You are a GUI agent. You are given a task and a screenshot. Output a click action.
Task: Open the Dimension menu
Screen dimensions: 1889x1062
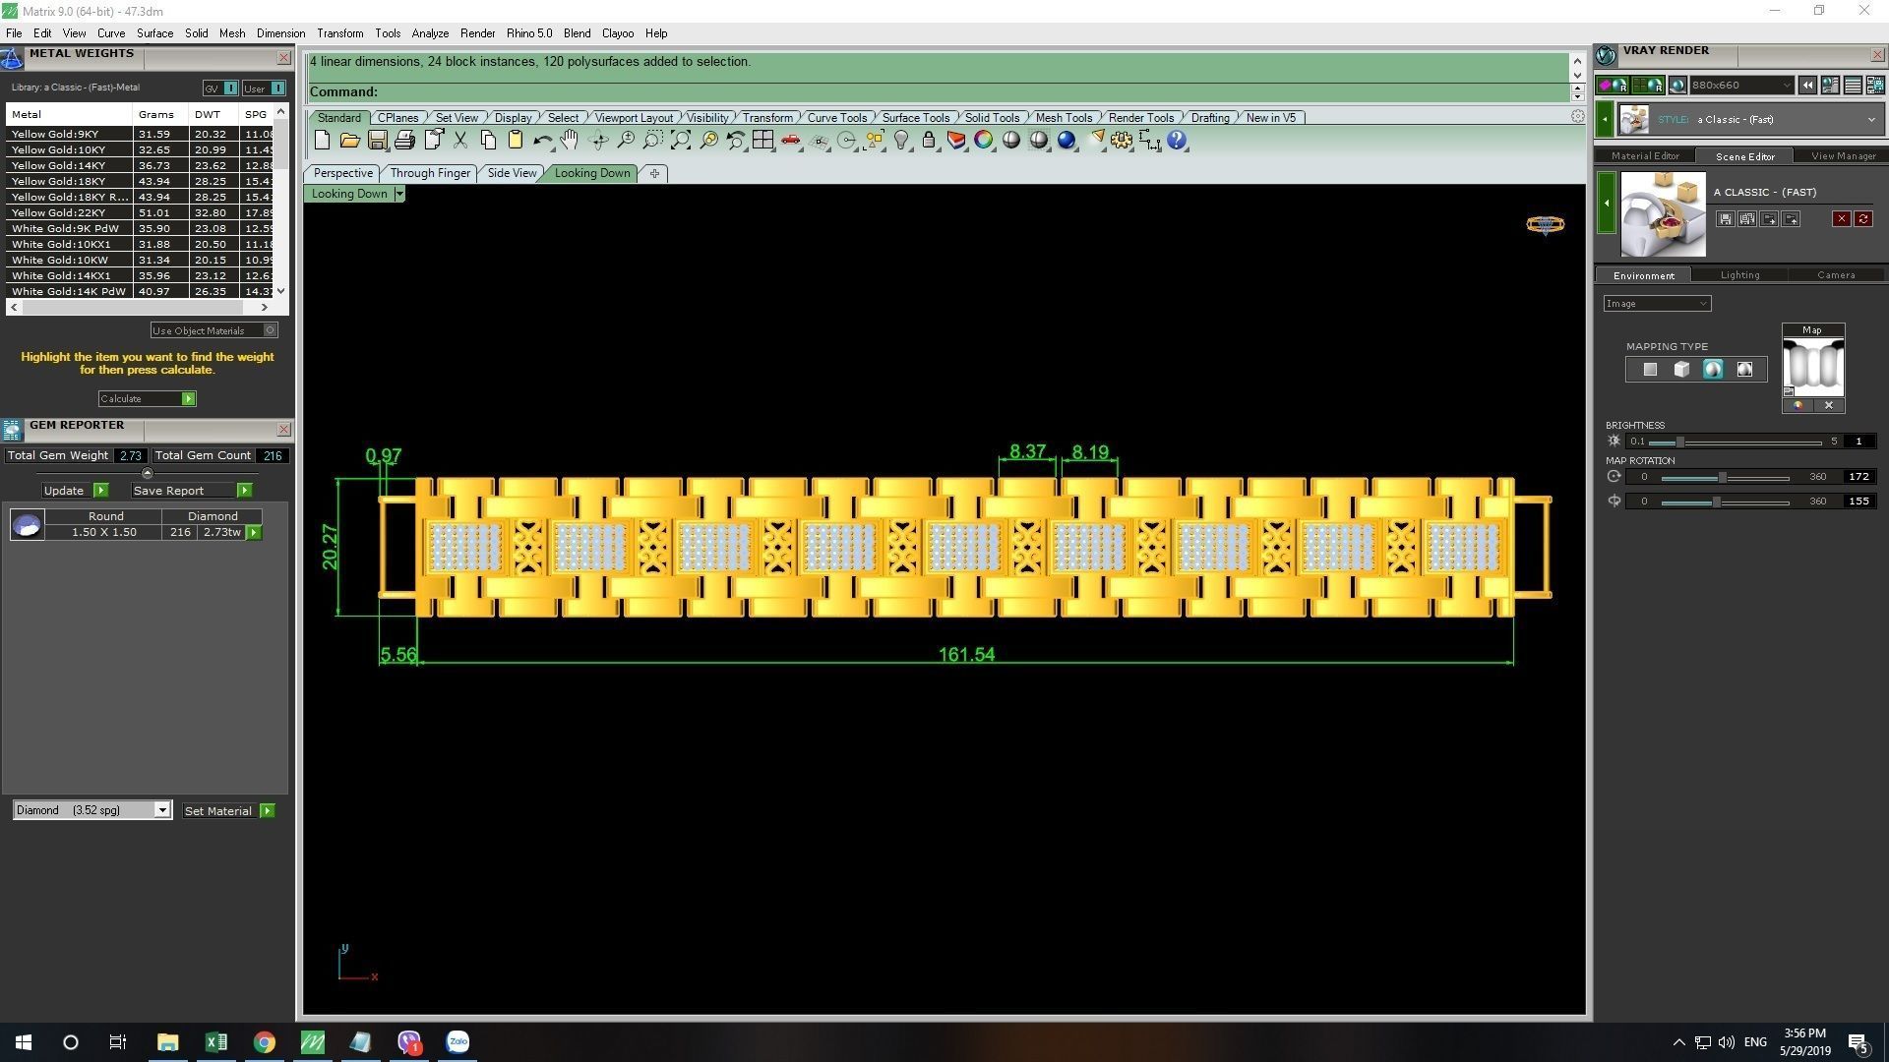280,33
